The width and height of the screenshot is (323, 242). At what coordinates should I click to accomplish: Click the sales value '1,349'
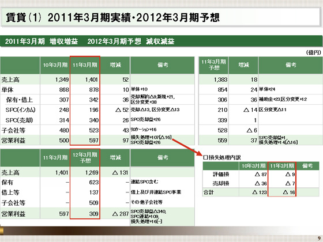click(62, 80)
